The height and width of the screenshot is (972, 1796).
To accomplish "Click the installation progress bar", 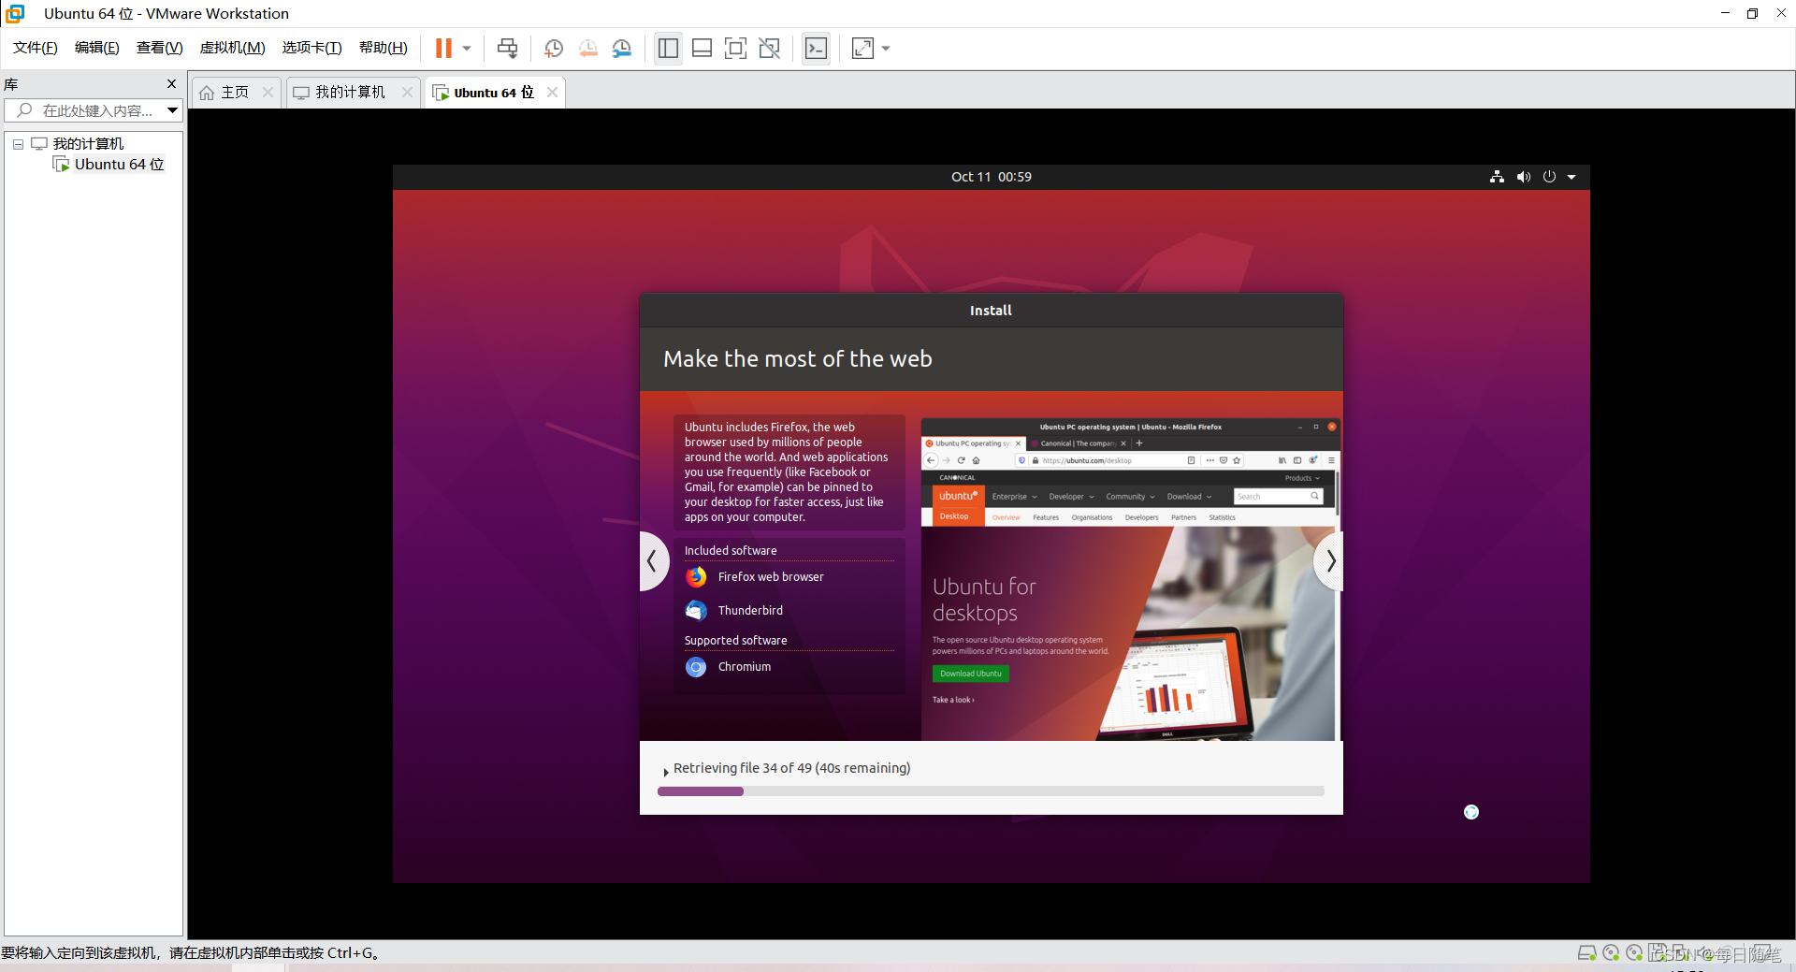I will click(991, 791).
